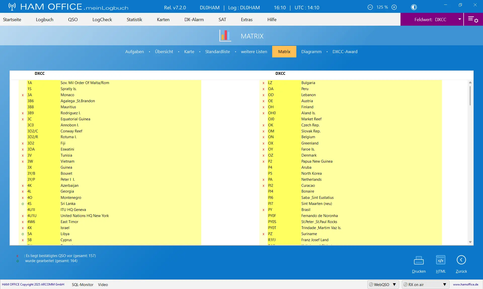Click the Zurück back arrow icon
Image resolution: width=483 pixels, height=289 pixels.
click(461, 260)
